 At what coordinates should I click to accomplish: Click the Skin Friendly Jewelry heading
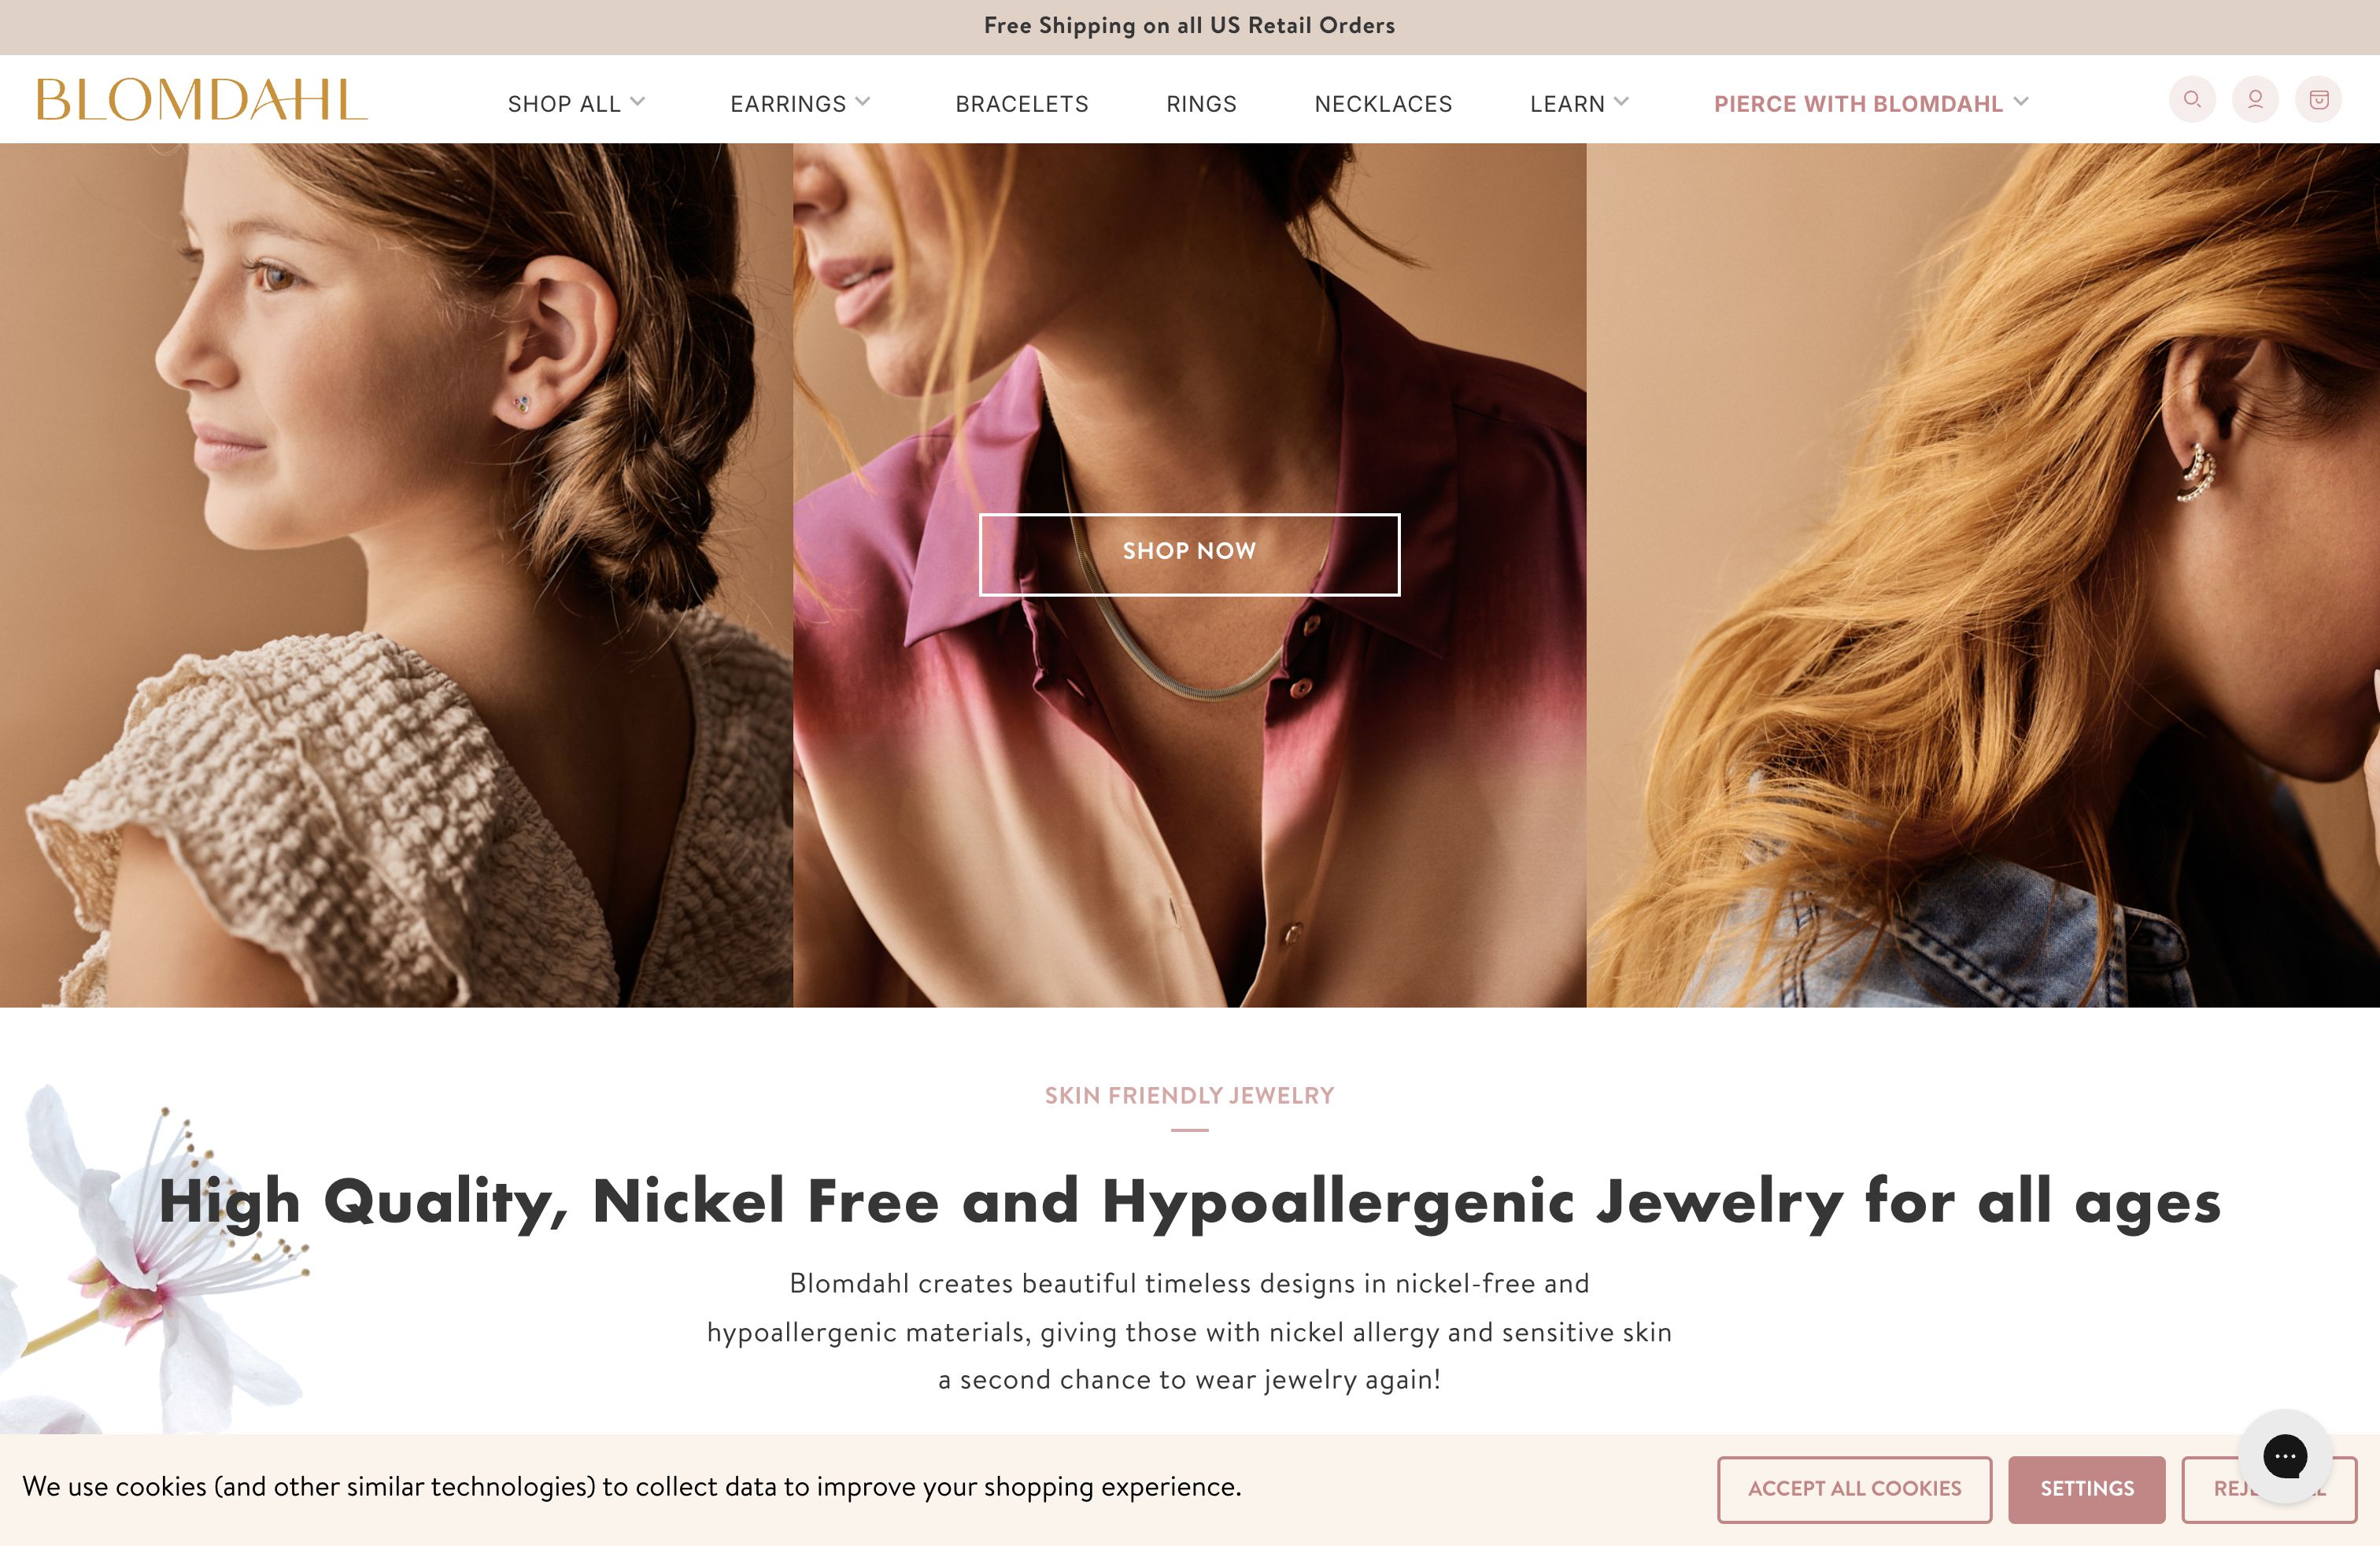[1189, 1096]
